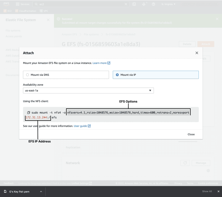
Task: Select the Mount via IP option
Action: point(156,75)
